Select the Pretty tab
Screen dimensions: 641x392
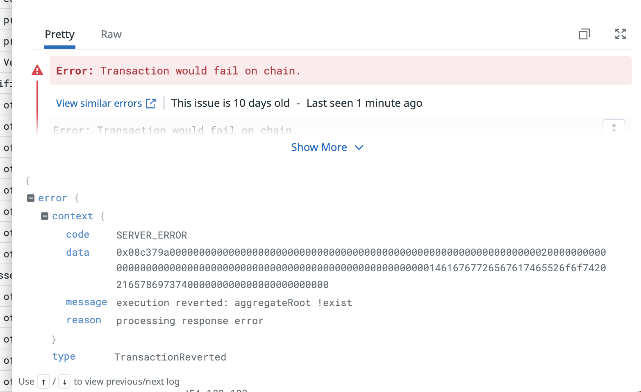click(59, 34)
